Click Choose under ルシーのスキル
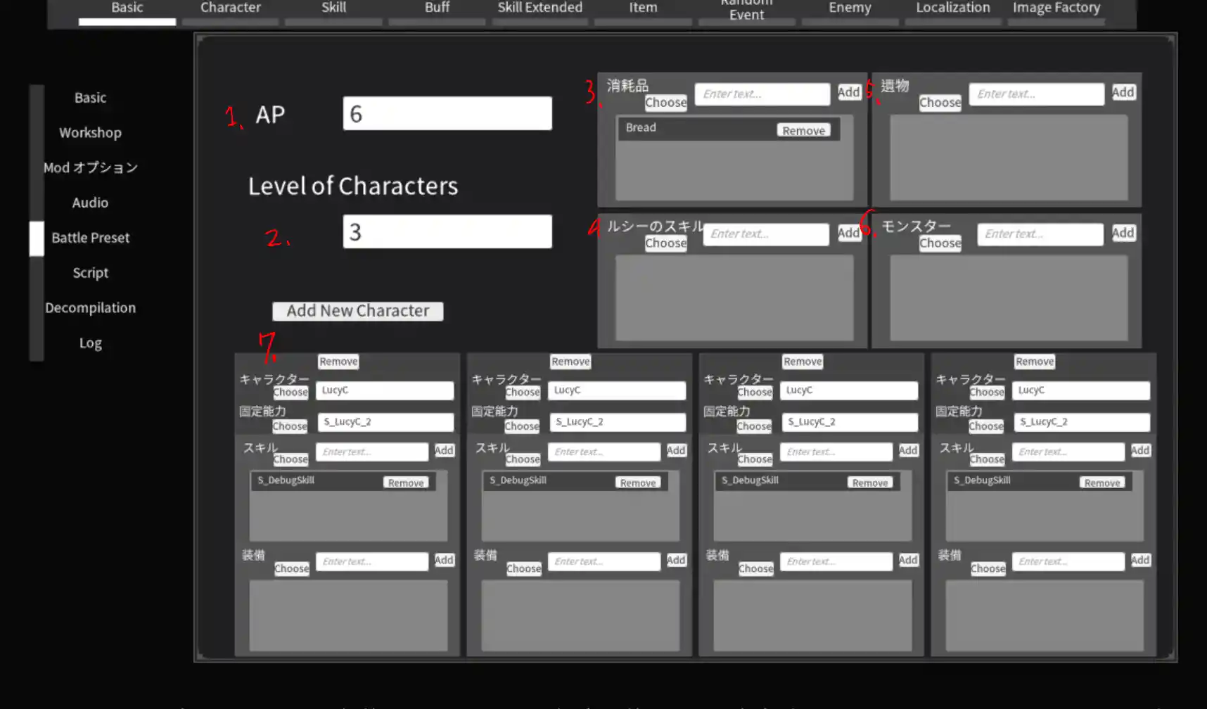Viewport: 1207px width, 709px height. [x=665, y=243]
